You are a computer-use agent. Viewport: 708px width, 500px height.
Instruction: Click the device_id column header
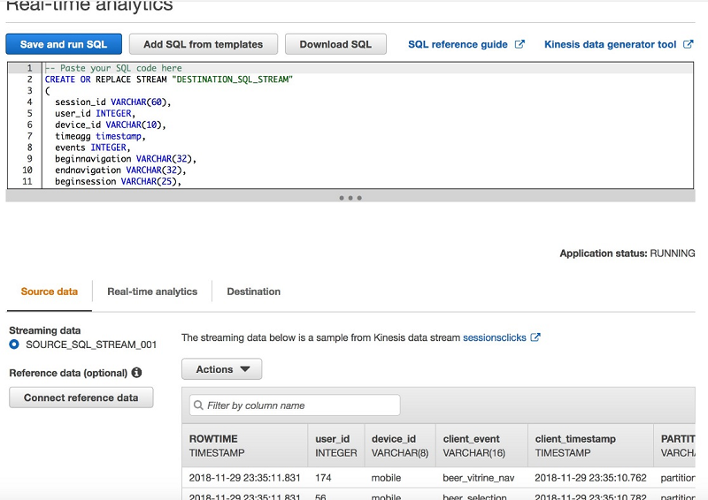(x=400, y=445)
